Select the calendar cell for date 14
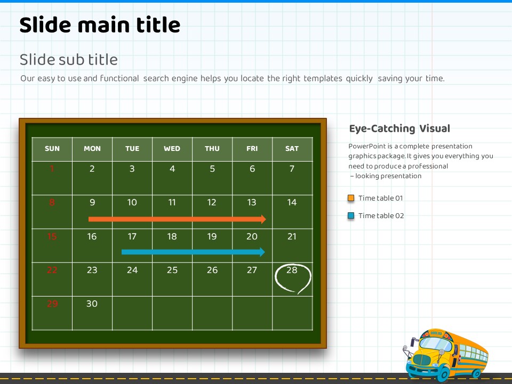This screenshot has width=512, height=384. (x=292, y=211)
